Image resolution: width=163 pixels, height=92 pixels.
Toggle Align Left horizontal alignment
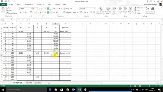coord(45,13)
